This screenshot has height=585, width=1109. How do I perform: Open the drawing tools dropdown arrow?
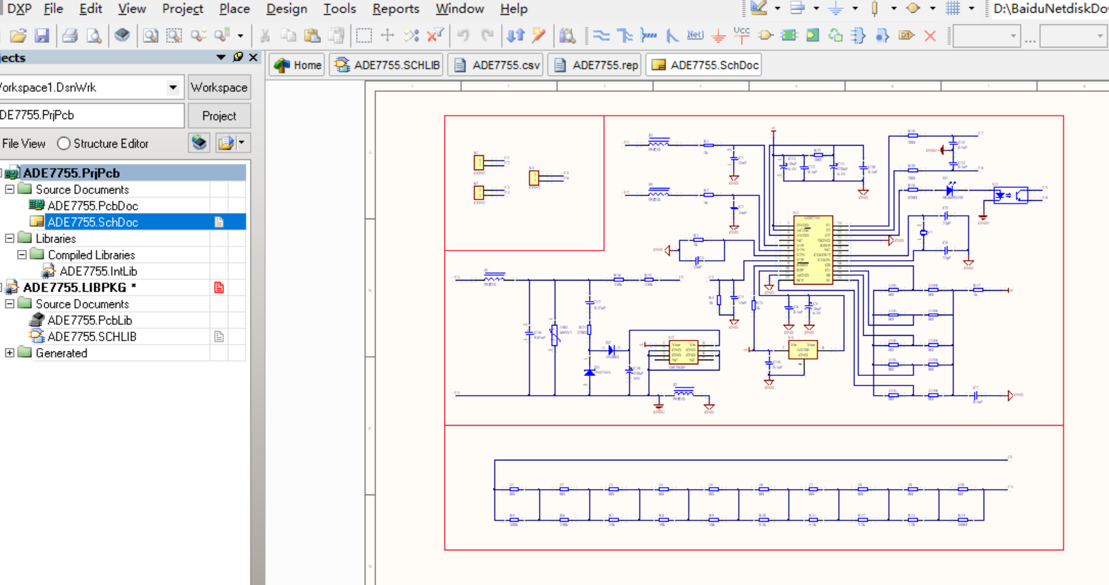tap(777, 9)
